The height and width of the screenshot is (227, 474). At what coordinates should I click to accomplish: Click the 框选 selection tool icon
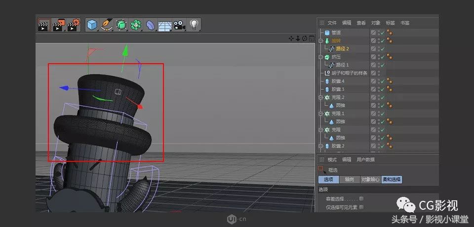pyautogui.click(x=321, y=170)
